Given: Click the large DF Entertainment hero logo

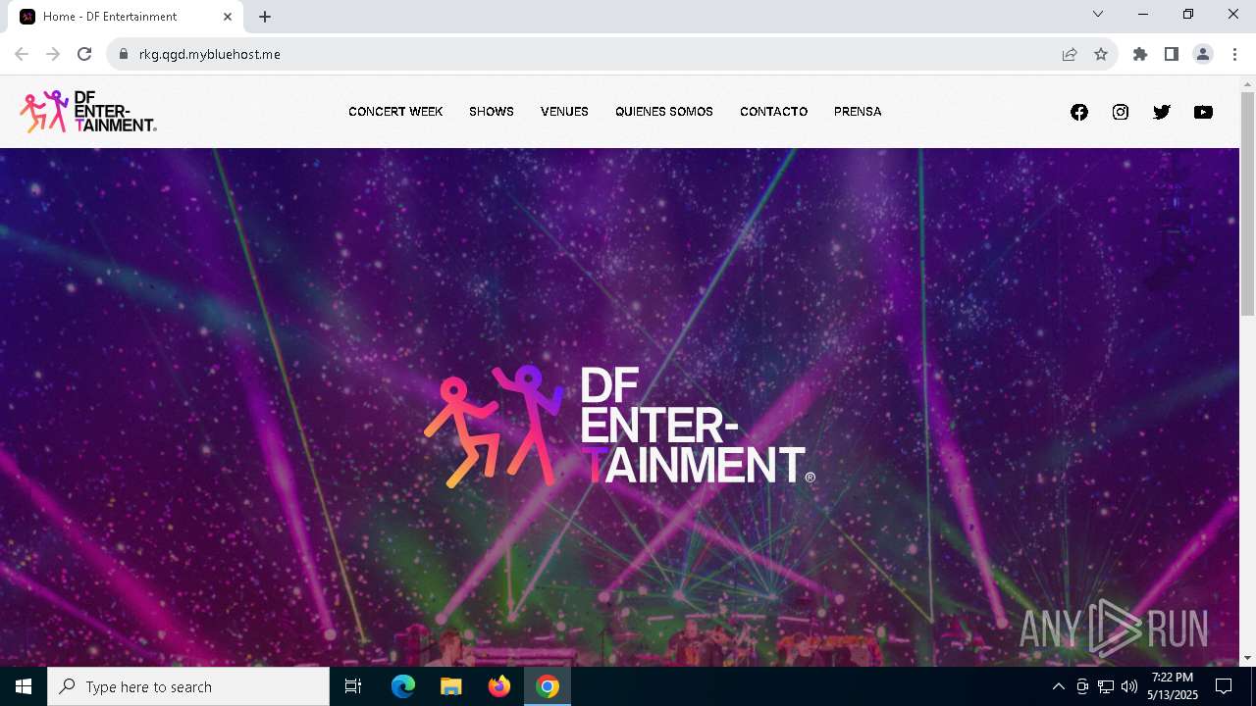Looking at the screenshot, I should 619,427.
